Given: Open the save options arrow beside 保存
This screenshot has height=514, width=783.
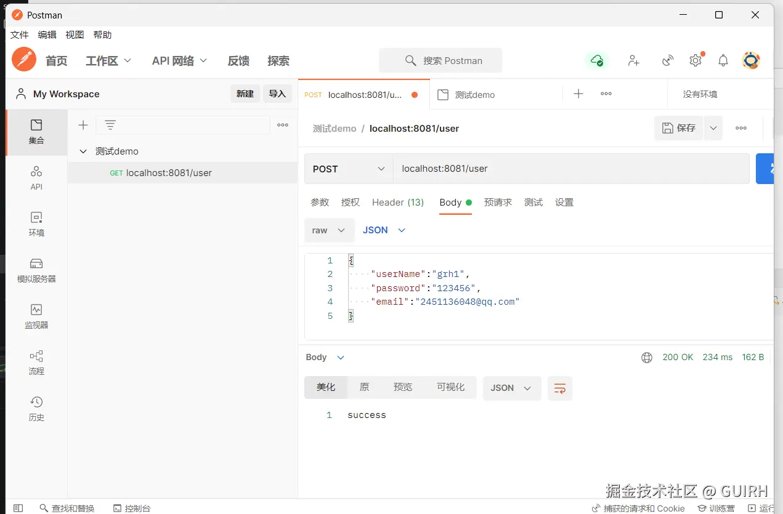Looking at the screenshot, I should [x=713, y=128].
